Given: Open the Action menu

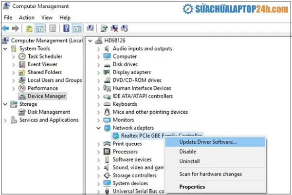Looking at the screenshot, I should click(27, 18).
